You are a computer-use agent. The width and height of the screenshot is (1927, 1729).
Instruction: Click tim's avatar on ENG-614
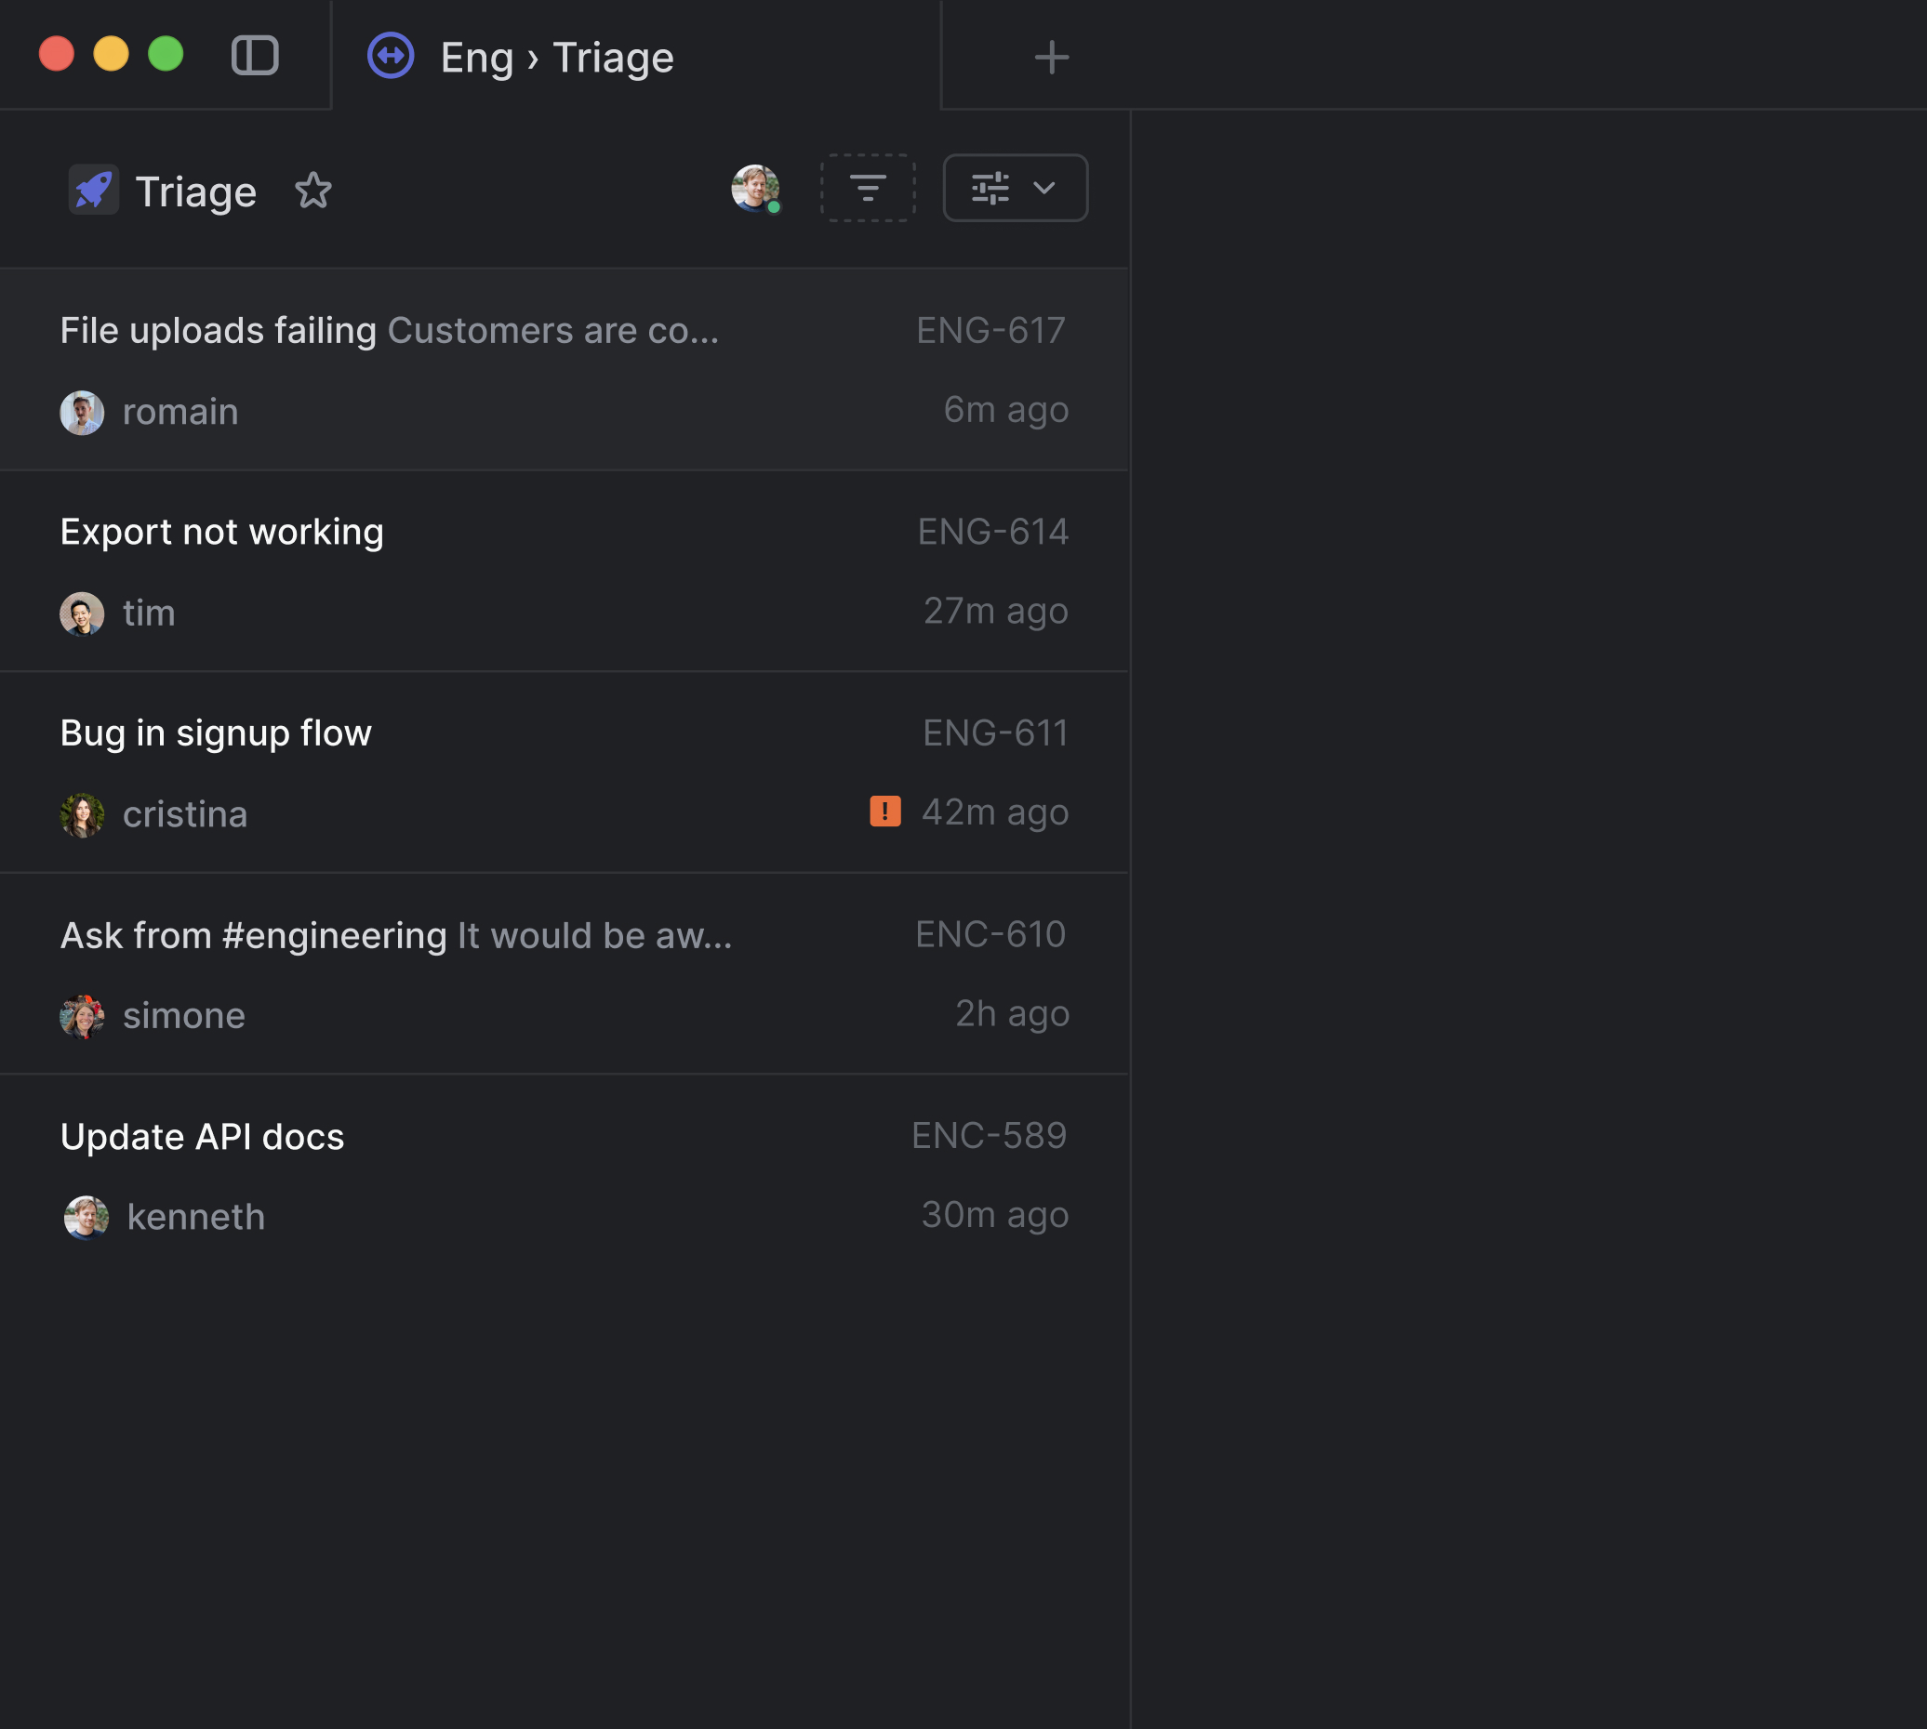pos(82,613)
